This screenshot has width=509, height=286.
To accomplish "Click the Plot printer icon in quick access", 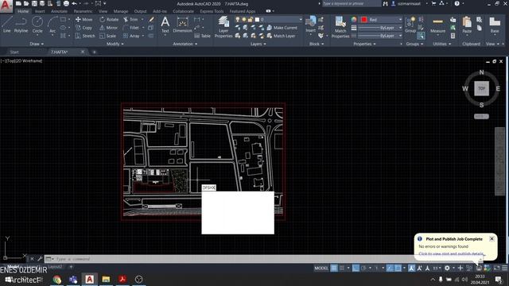I will click(x=66, y=3).
